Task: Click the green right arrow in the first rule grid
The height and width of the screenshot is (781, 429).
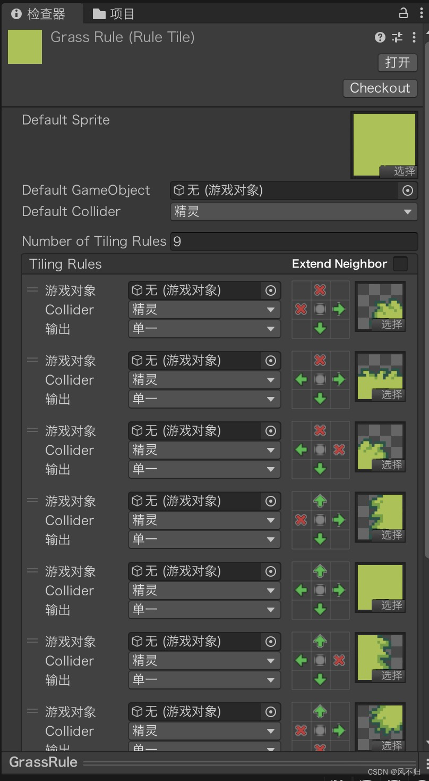Action: click(339, 310)
